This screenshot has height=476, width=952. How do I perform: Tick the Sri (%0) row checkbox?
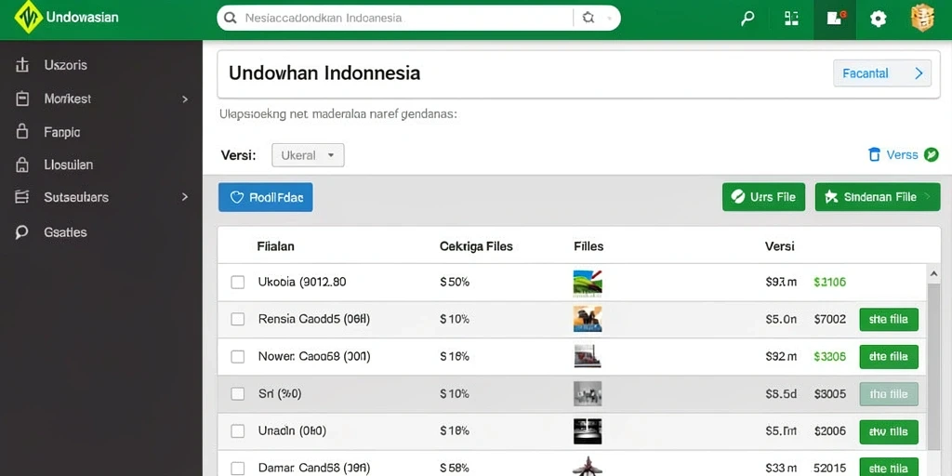tap(238, 394)
